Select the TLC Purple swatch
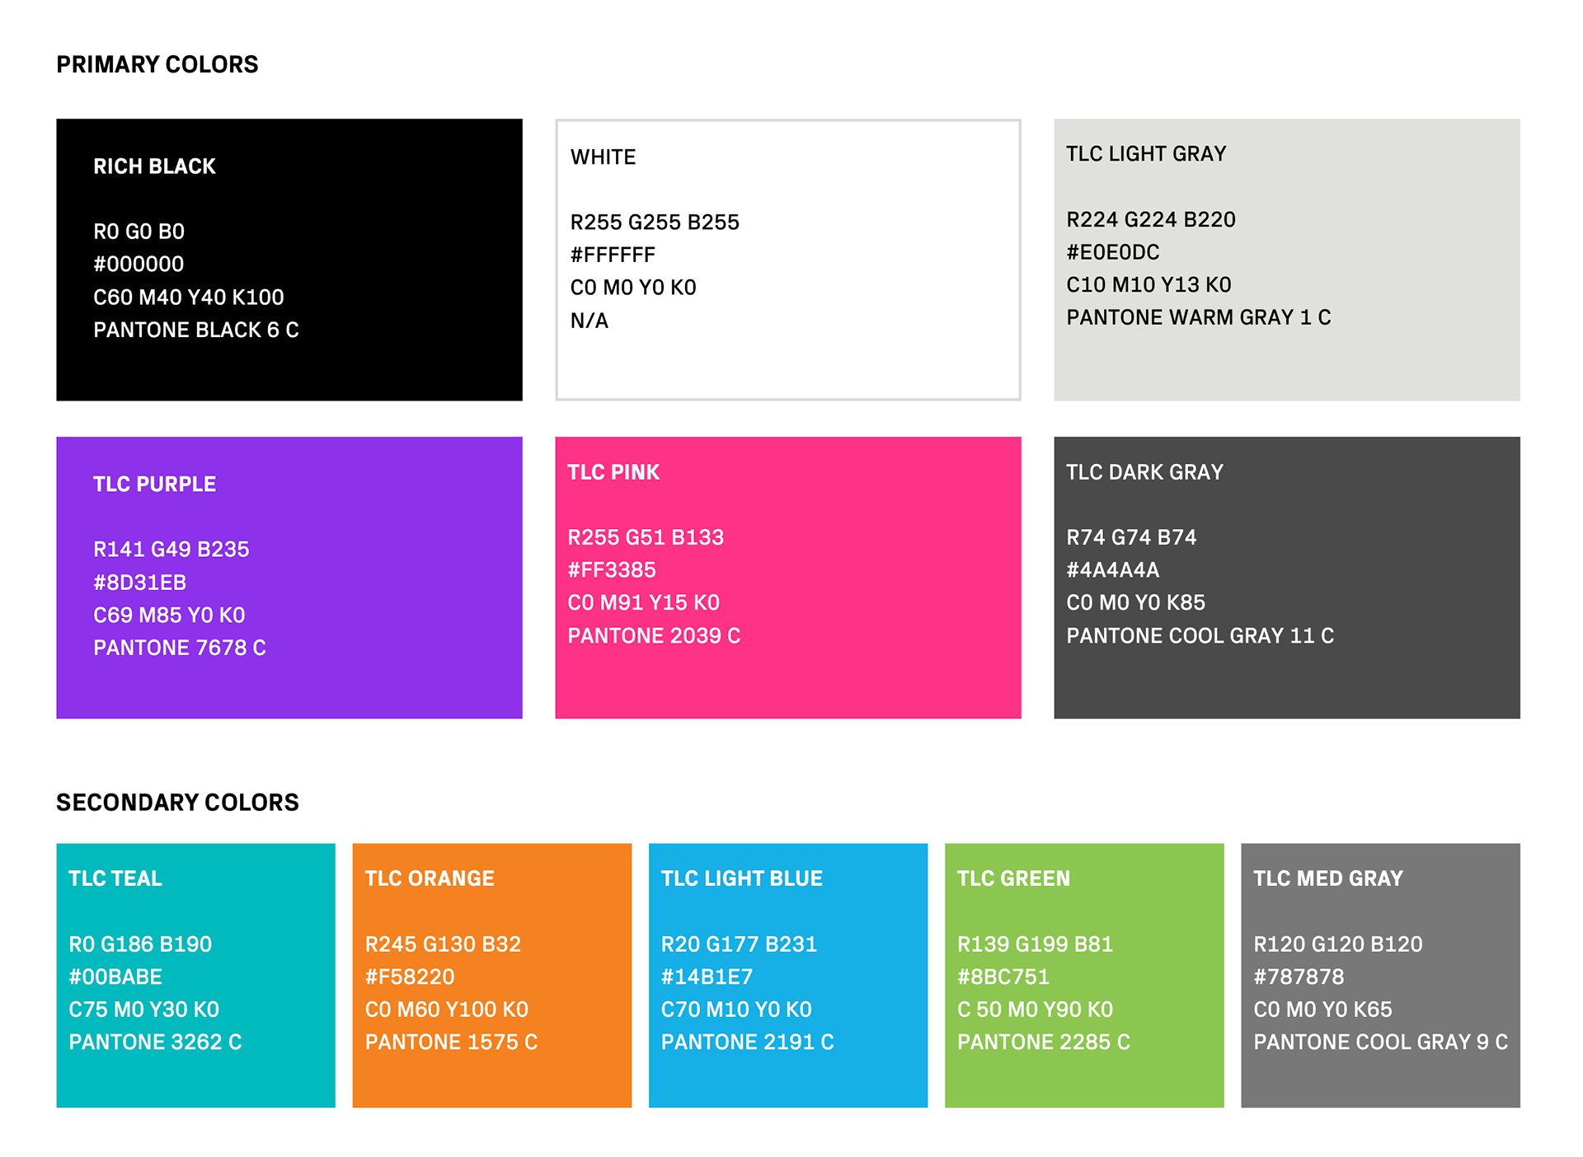The image size is (1583, 1157). tap(289, 578)
